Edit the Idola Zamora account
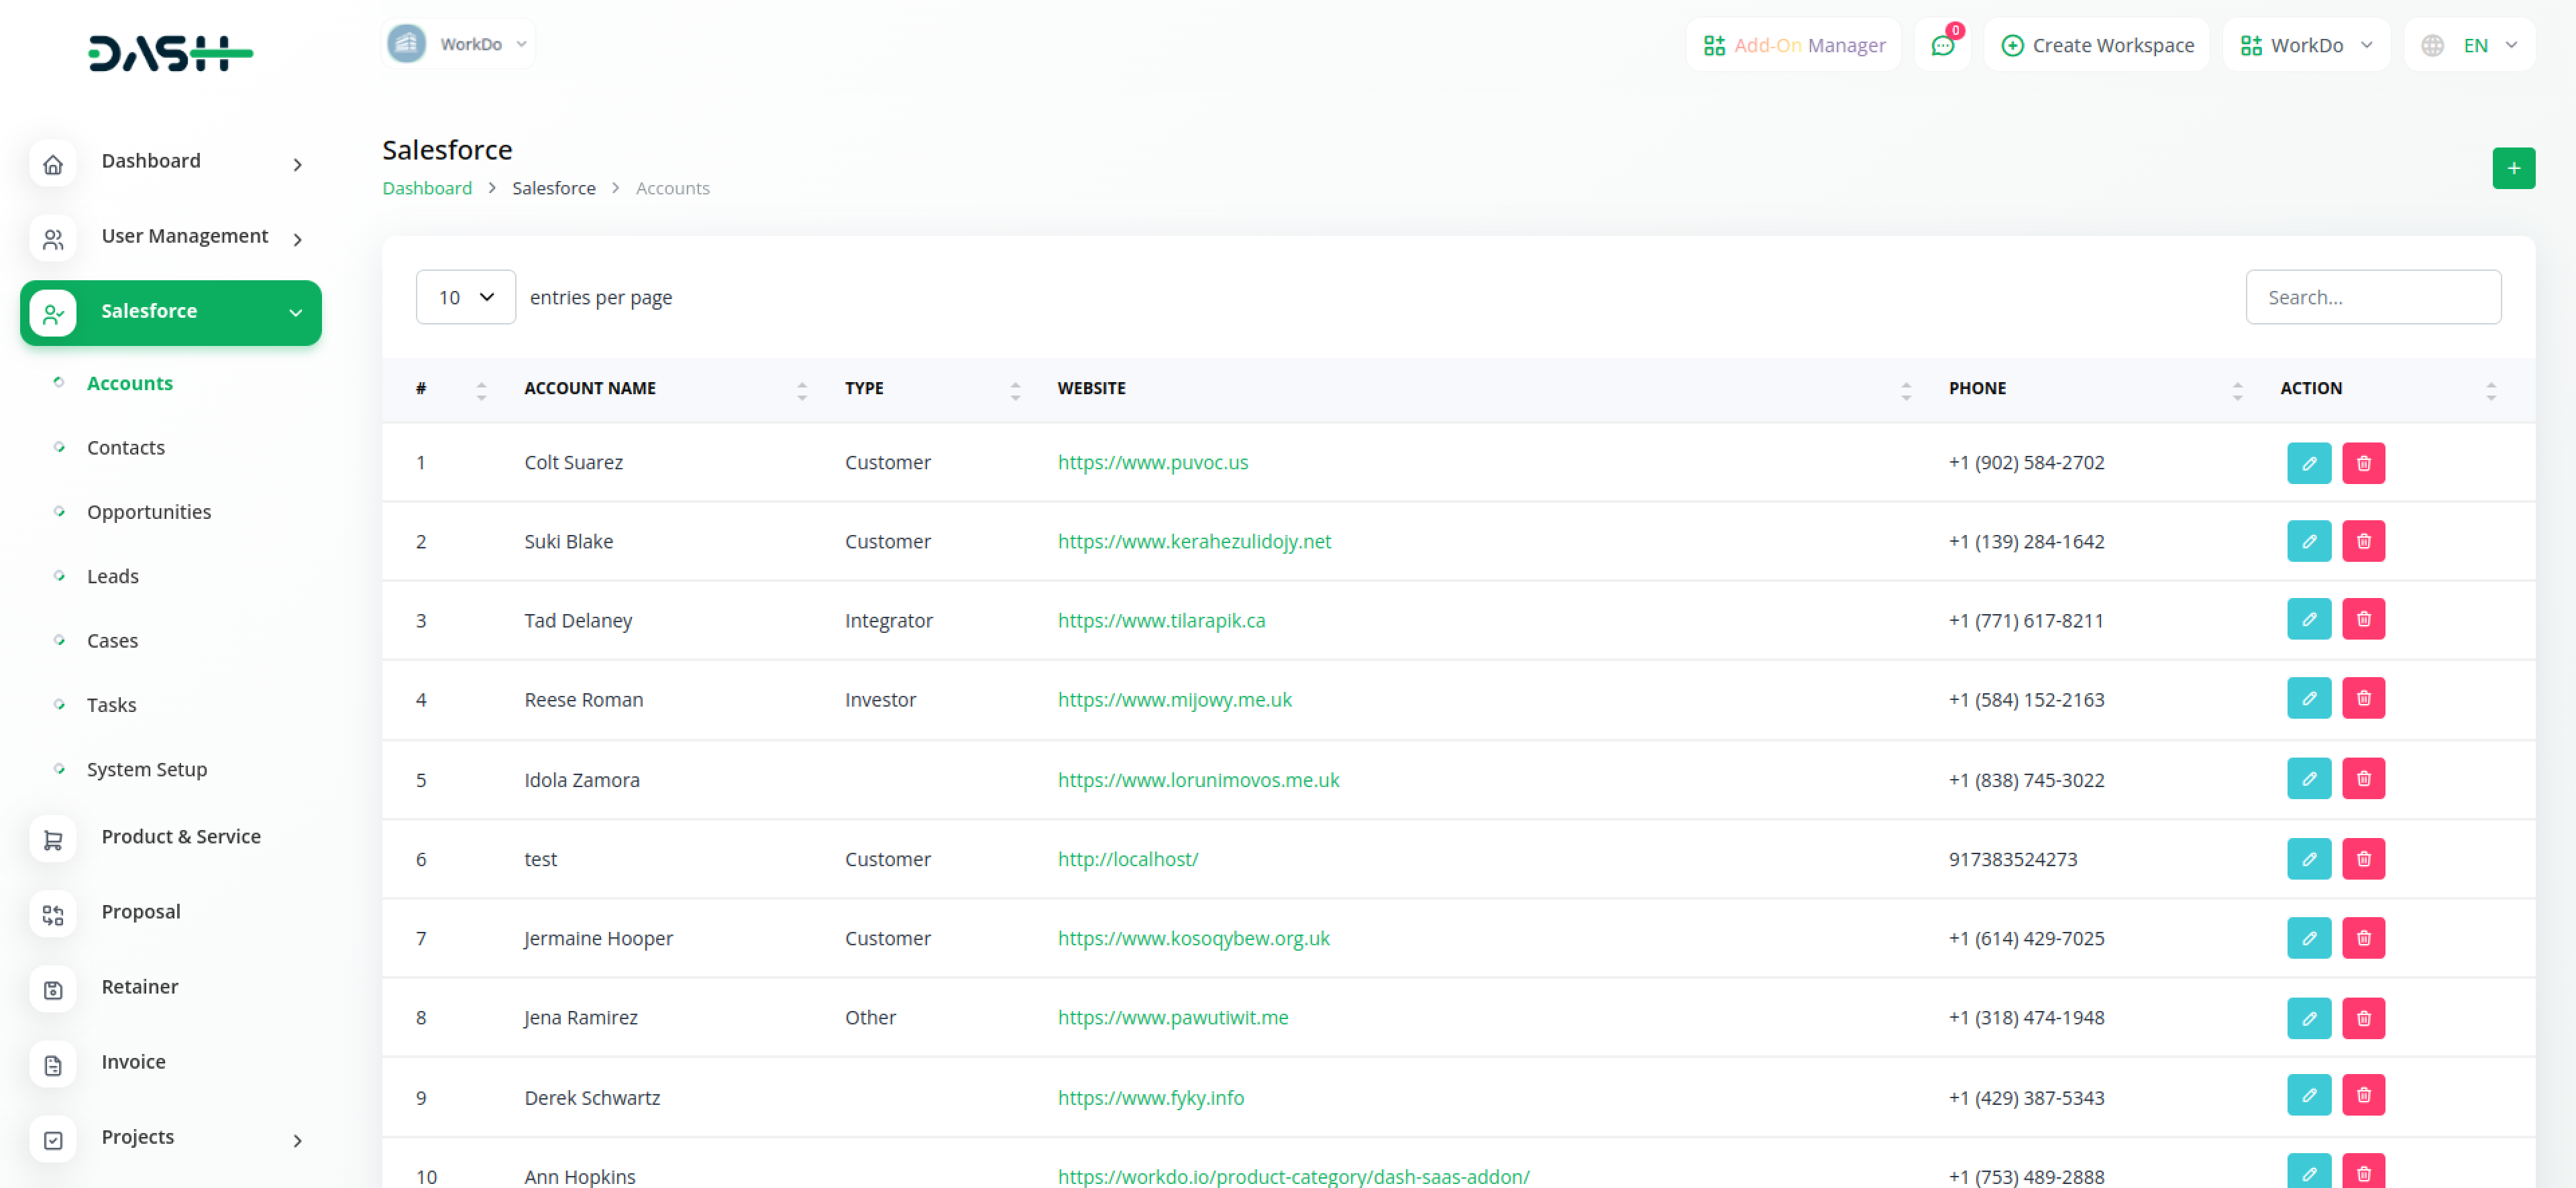This screenshot has width=2576, height=1188. (2308, 778)
